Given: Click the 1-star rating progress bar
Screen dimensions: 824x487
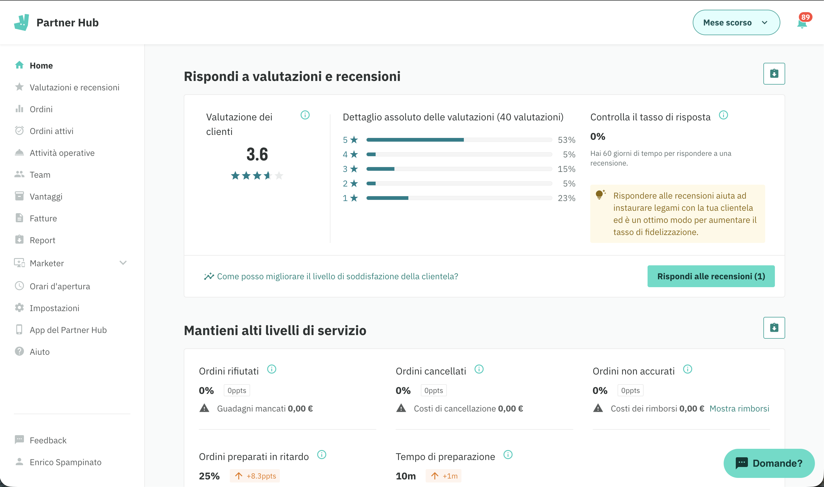Looking at the screenshot, I should (459, 198).
